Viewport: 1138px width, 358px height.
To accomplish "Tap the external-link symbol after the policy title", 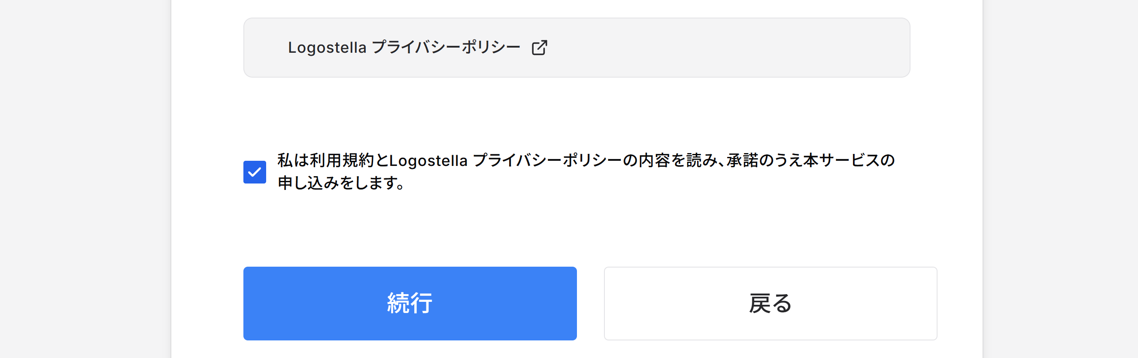I will click(541, 47).
